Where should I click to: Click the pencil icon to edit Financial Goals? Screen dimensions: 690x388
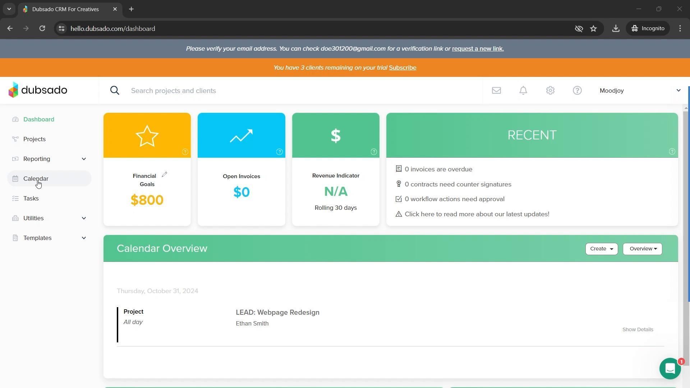[x=165, y=175]
